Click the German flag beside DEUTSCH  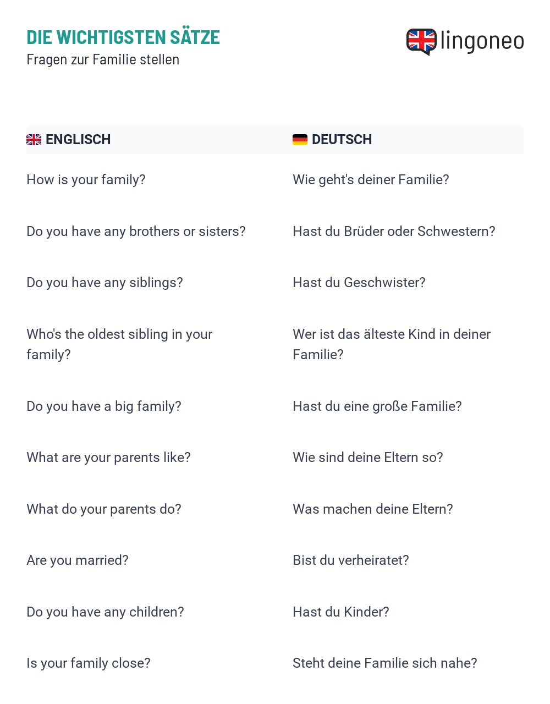[x=300, y=140]
